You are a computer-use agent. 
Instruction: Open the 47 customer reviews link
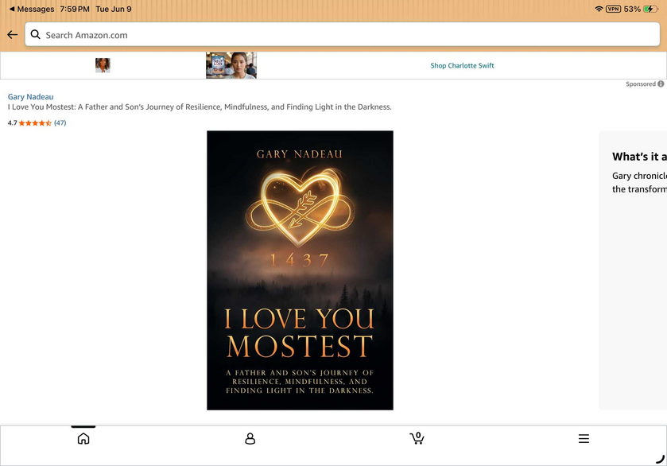tap(60, 123)
